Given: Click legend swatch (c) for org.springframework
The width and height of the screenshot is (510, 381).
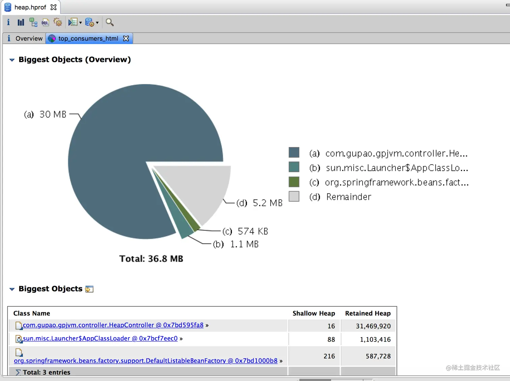Looking at the screenshot, I should (294, 182).
